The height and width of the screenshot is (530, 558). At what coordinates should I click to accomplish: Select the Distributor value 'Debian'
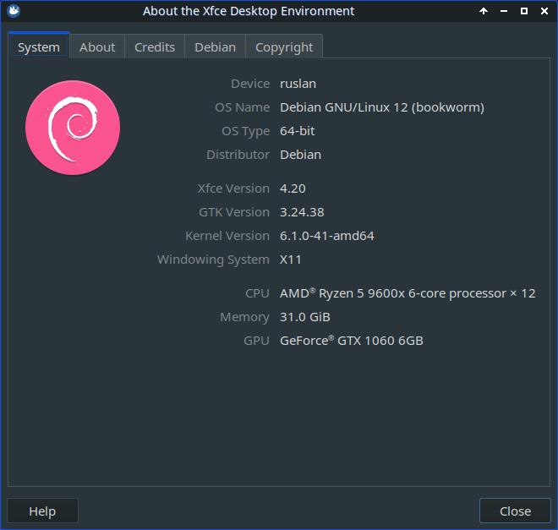[x=300, y=155]
